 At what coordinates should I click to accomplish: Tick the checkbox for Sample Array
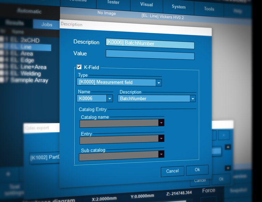2,80
